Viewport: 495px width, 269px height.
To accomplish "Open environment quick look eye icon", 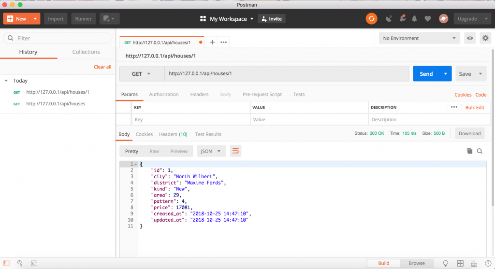I will 470,38.
